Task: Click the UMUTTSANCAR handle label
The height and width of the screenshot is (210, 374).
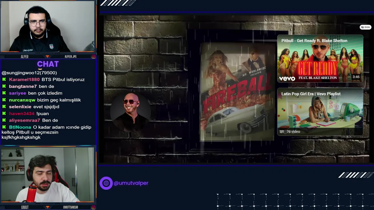Action: click(x=71, y=207)
